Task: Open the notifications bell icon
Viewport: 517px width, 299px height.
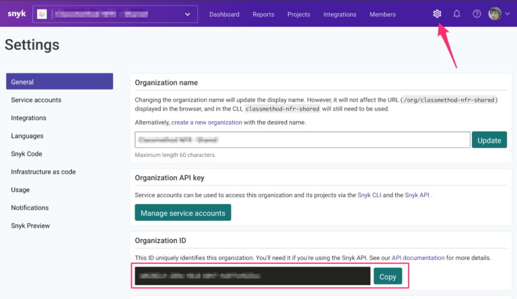Action: pyautogui.click(x=456, y=14)
